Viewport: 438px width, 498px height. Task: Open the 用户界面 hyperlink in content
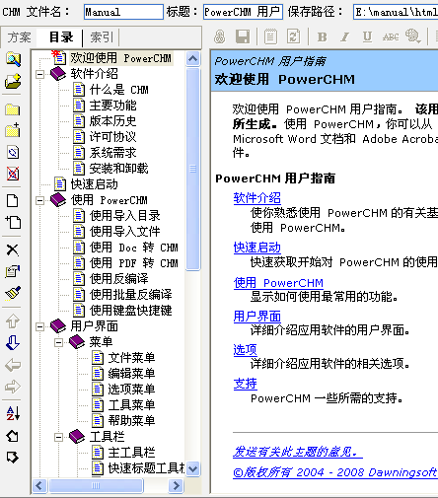tap(257, 317)
